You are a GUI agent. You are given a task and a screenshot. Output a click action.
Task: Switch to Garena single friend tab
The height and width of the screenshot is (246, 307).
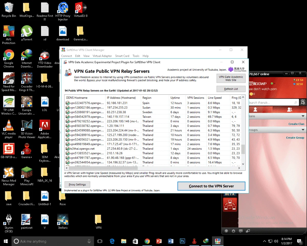pyautogui.click(x=255, y=109)
